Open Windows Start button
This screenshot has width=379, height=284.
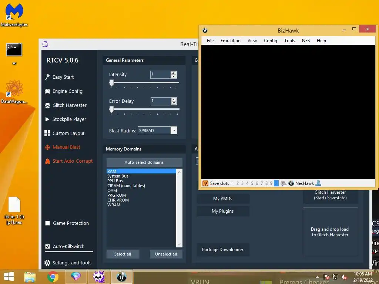[9, 277]
